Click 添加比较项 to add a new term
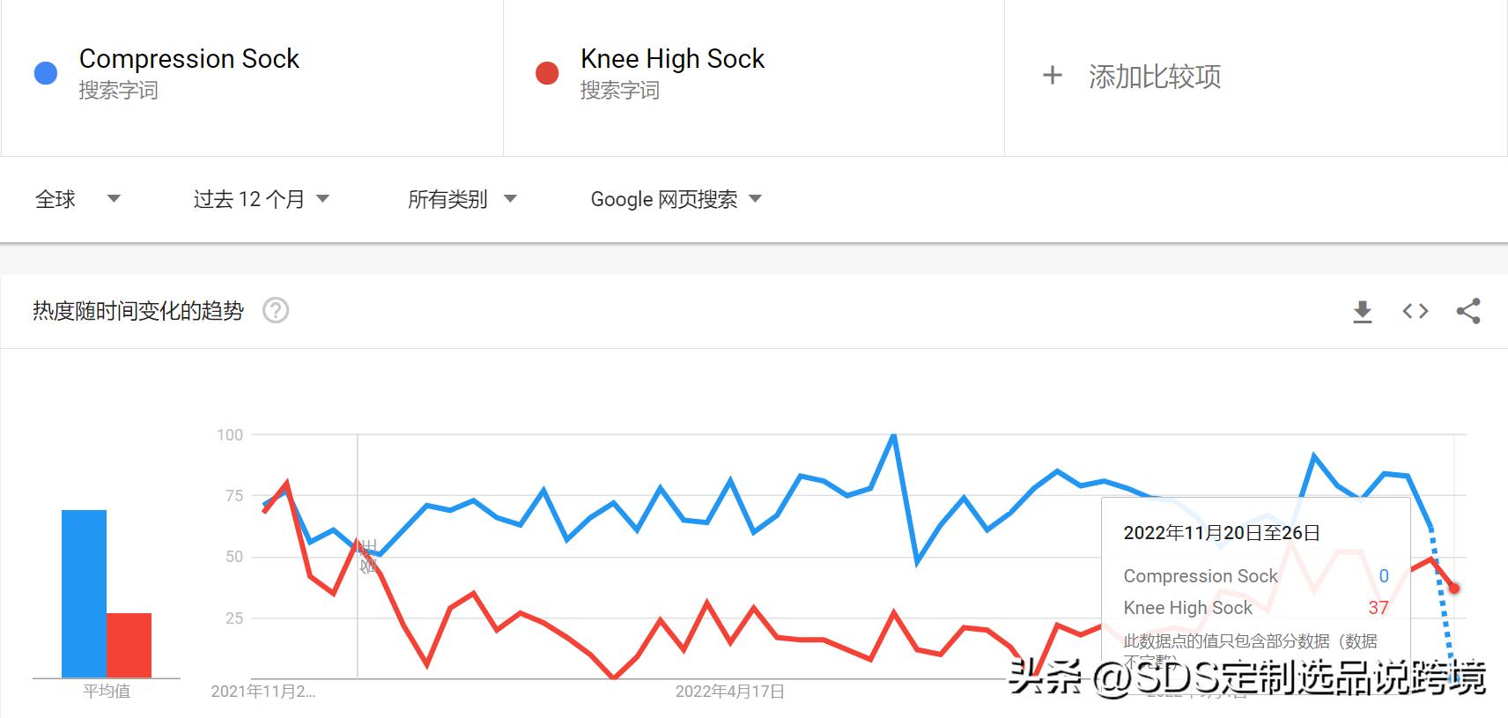The height and width of the screenshot is (718, 1508). coord(1156,77)
